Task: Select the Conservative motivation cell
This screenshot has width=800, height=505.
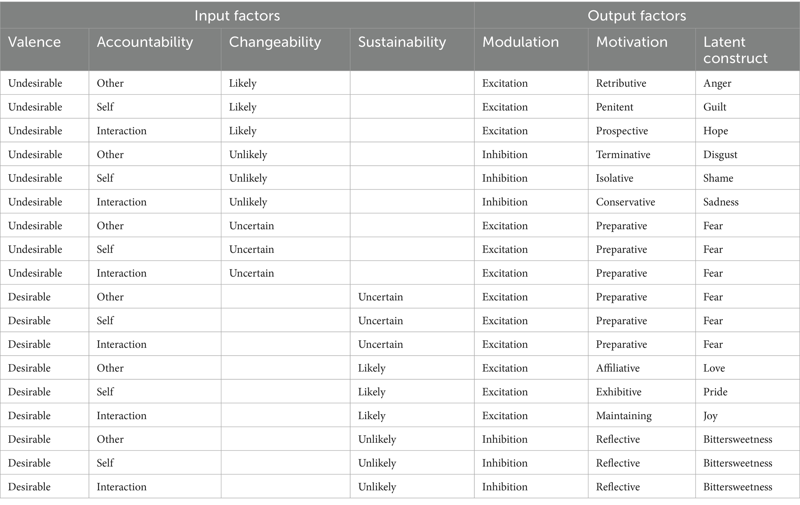Action: [625, 202]
